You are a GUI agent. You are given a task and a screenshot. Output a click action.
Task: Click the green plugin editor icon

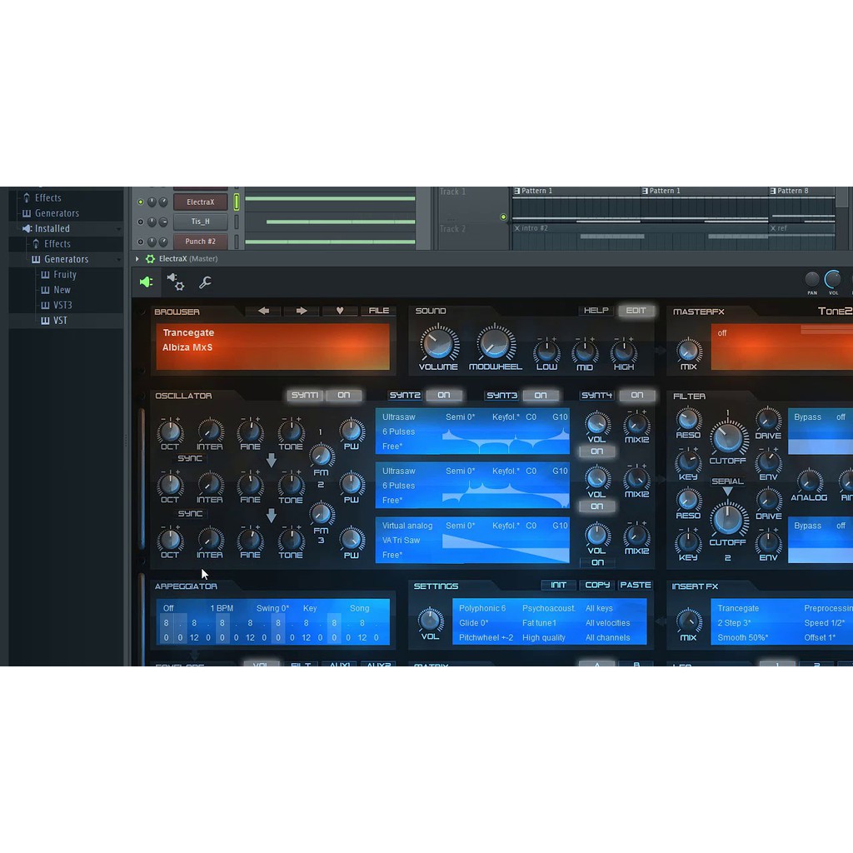[x=147, y=282]
